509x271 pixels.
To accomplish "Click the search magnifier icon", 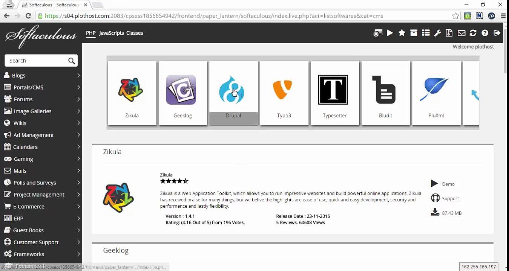I will point(72,61).
